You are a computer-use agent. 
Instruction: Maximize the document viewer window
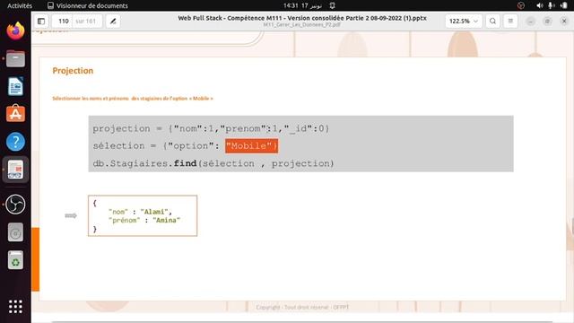tap(547, 22)
